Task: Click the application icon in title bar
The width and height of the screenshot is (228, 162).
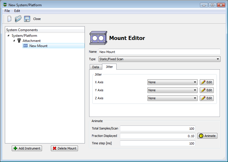Action: tap(5, 5)
